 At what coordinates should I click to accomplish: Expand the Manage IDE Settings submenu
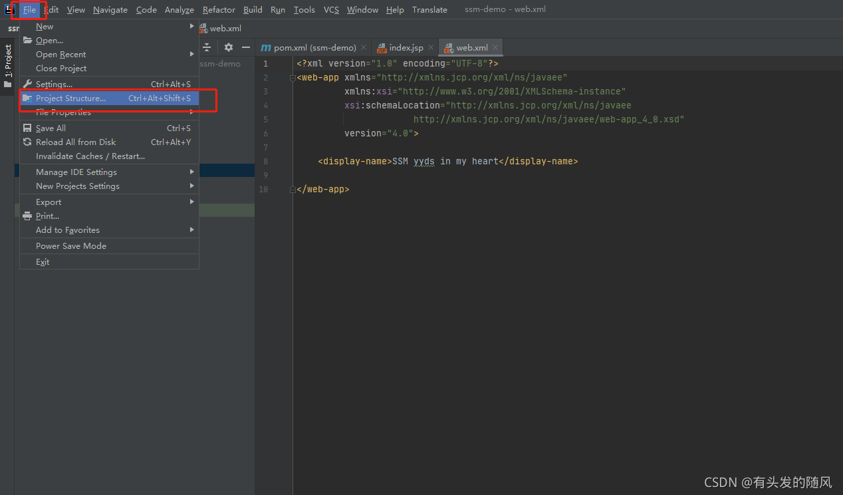coord(192,172)
